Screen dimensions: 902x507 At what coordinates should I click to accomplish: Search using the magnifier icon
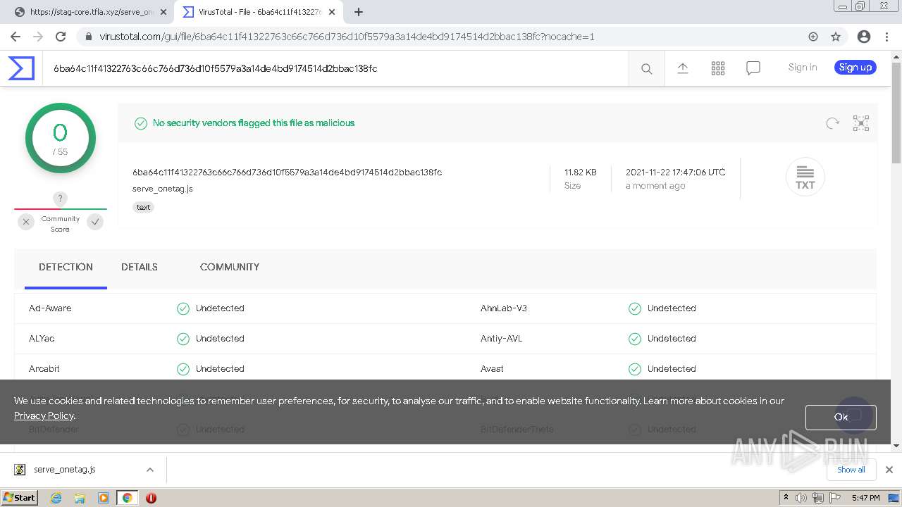click(x=646, y=68)
